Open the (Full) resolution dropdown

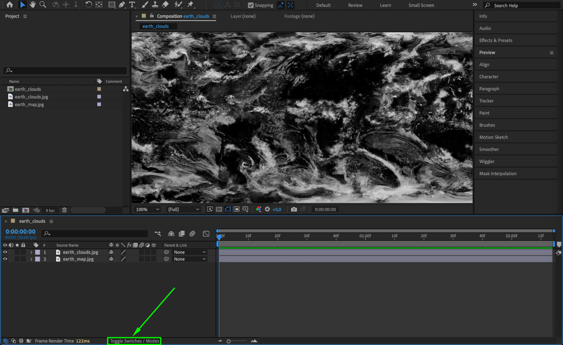[x=183, y=209]
